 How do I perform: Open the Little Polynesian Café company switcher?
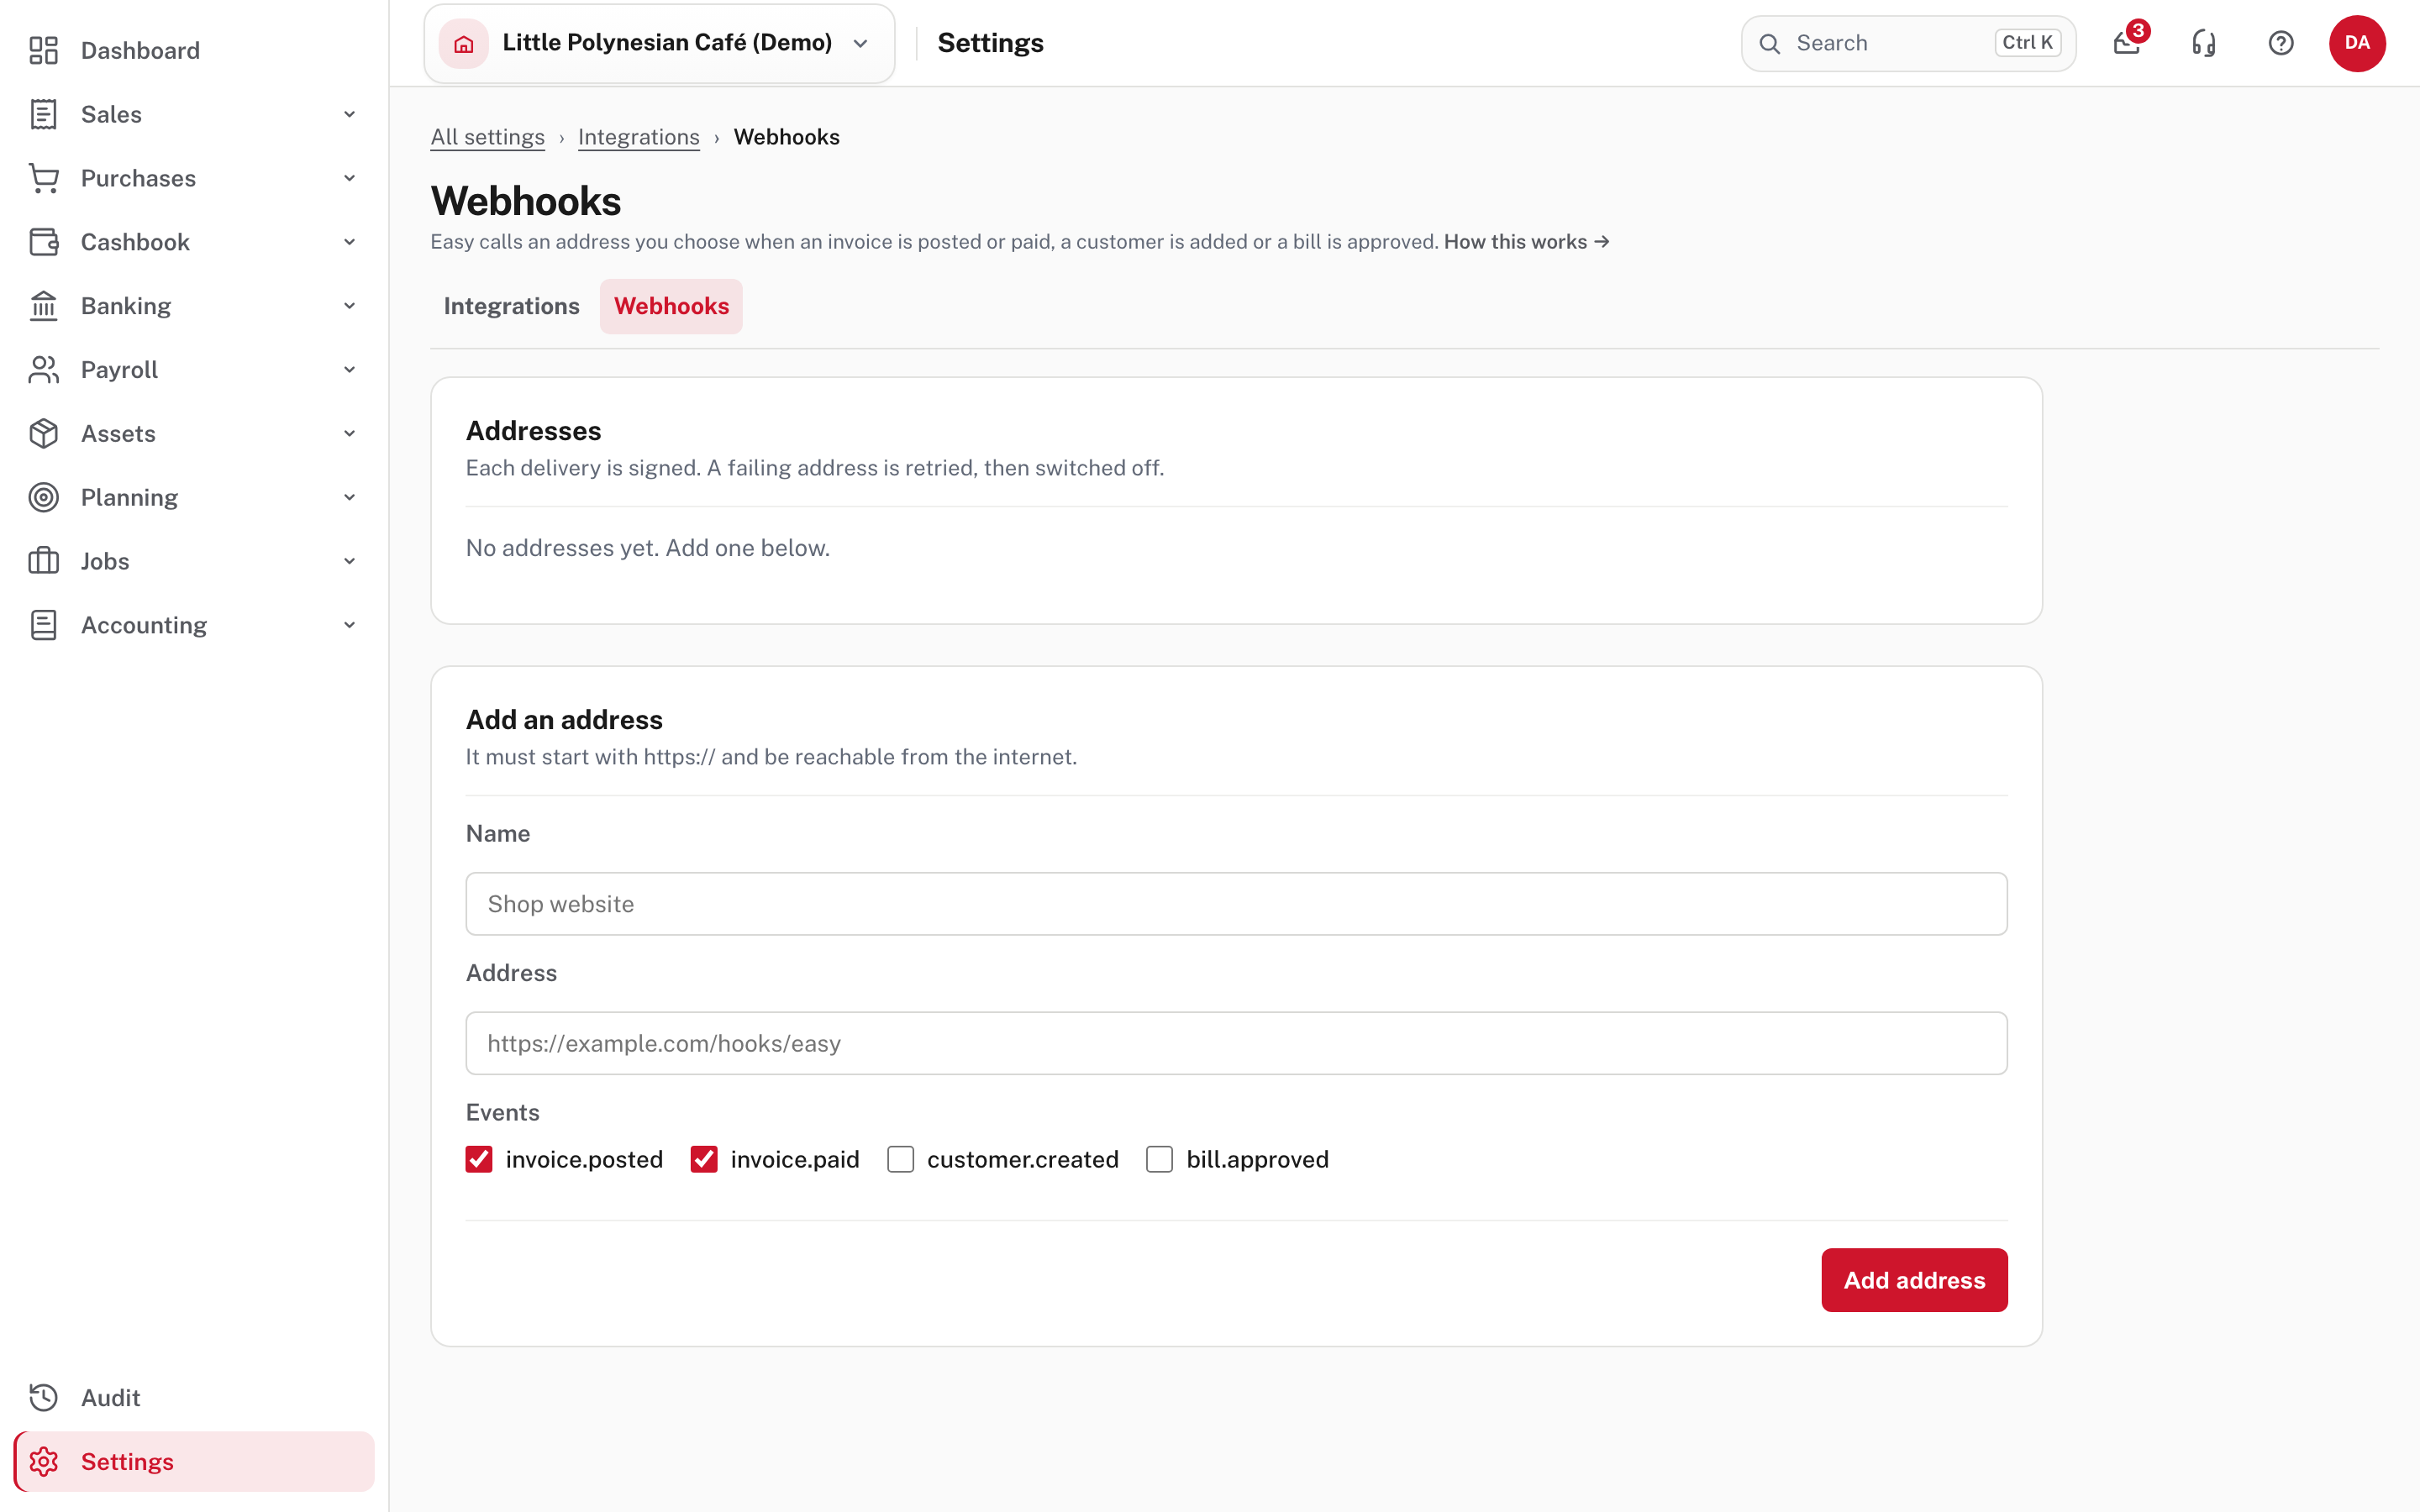[659, 43]
